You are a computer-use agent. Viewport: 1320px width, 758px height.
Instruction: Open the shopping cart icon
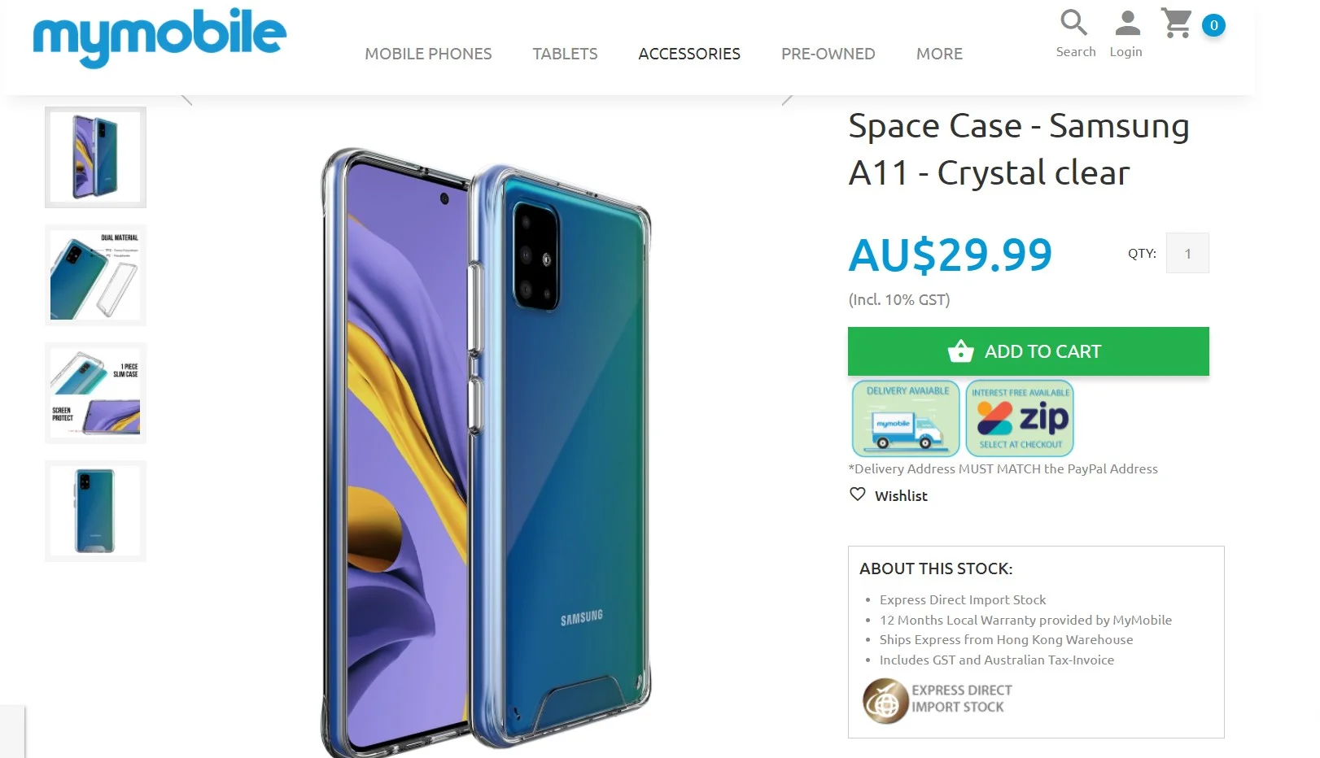point(1177,23)
